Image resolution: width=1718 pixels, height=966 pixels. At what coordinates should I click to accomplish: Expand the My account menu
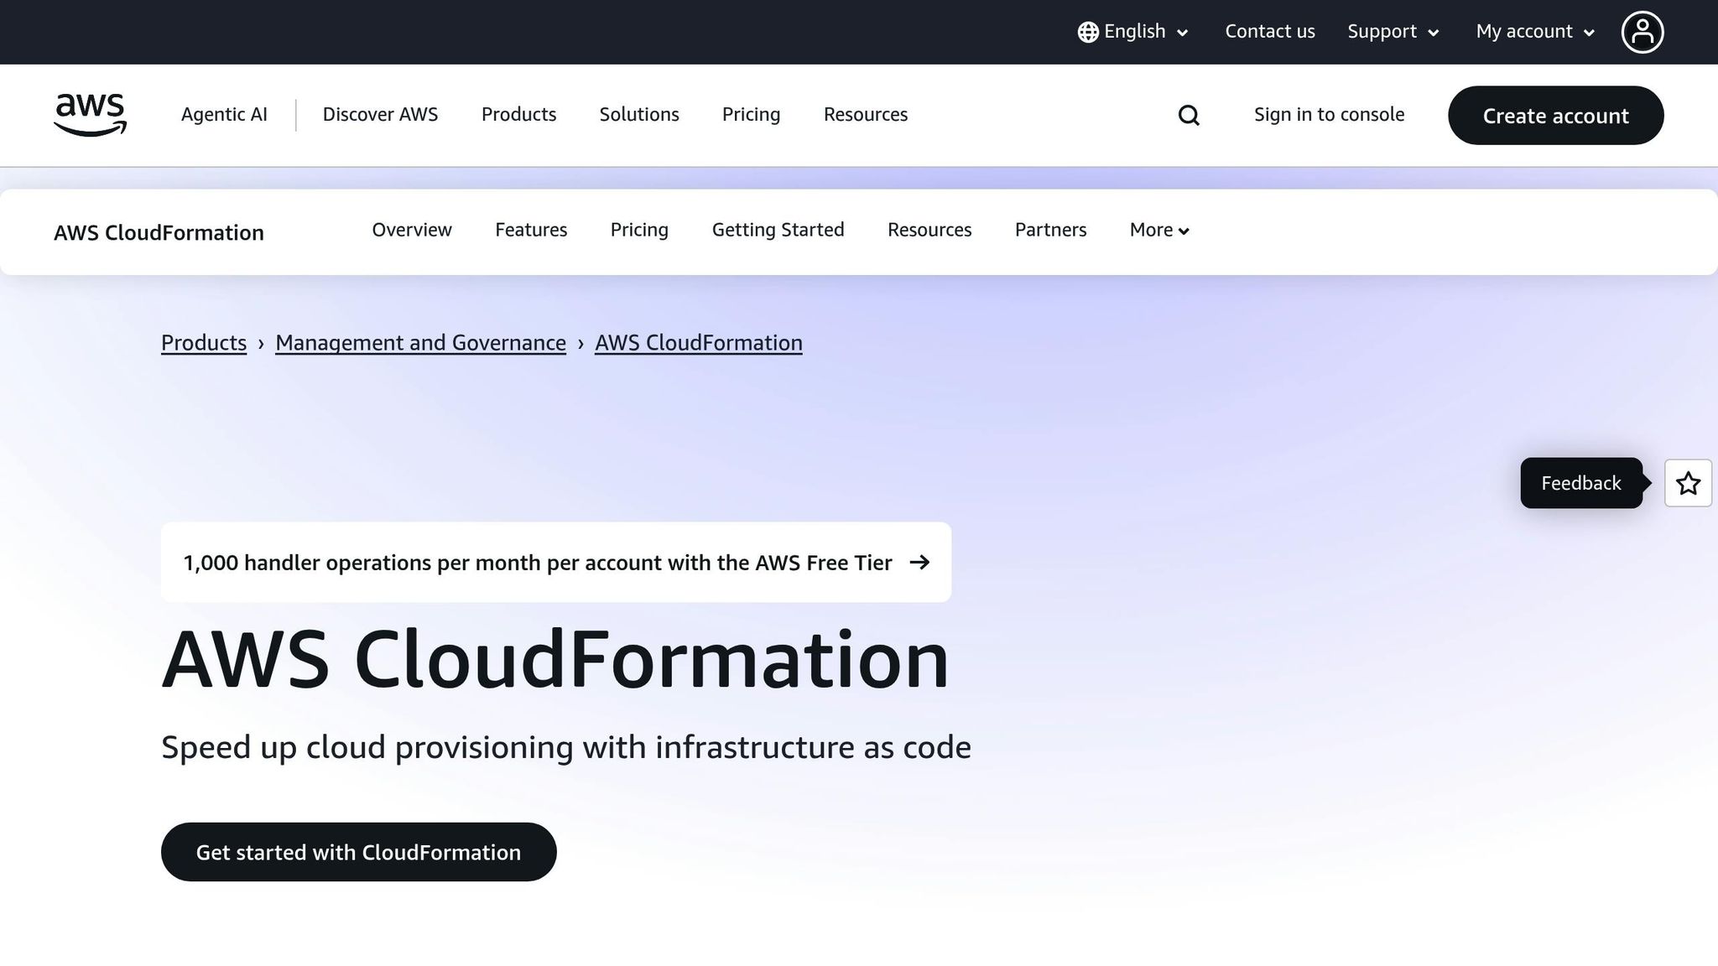pos(1535,32)
